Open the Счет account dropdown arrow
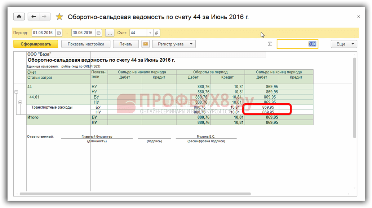 150,33
